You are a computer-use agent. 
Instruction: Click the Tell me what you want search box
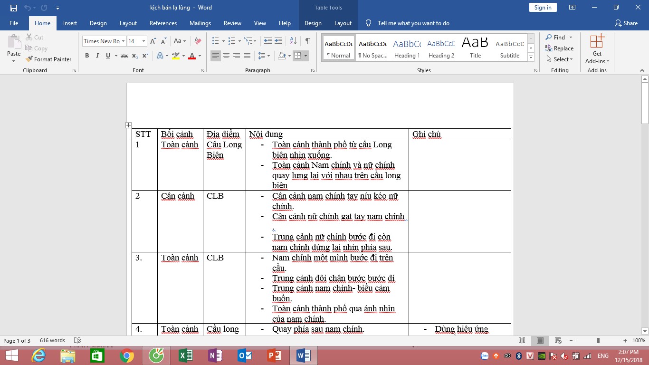click(x=413, y=23)
